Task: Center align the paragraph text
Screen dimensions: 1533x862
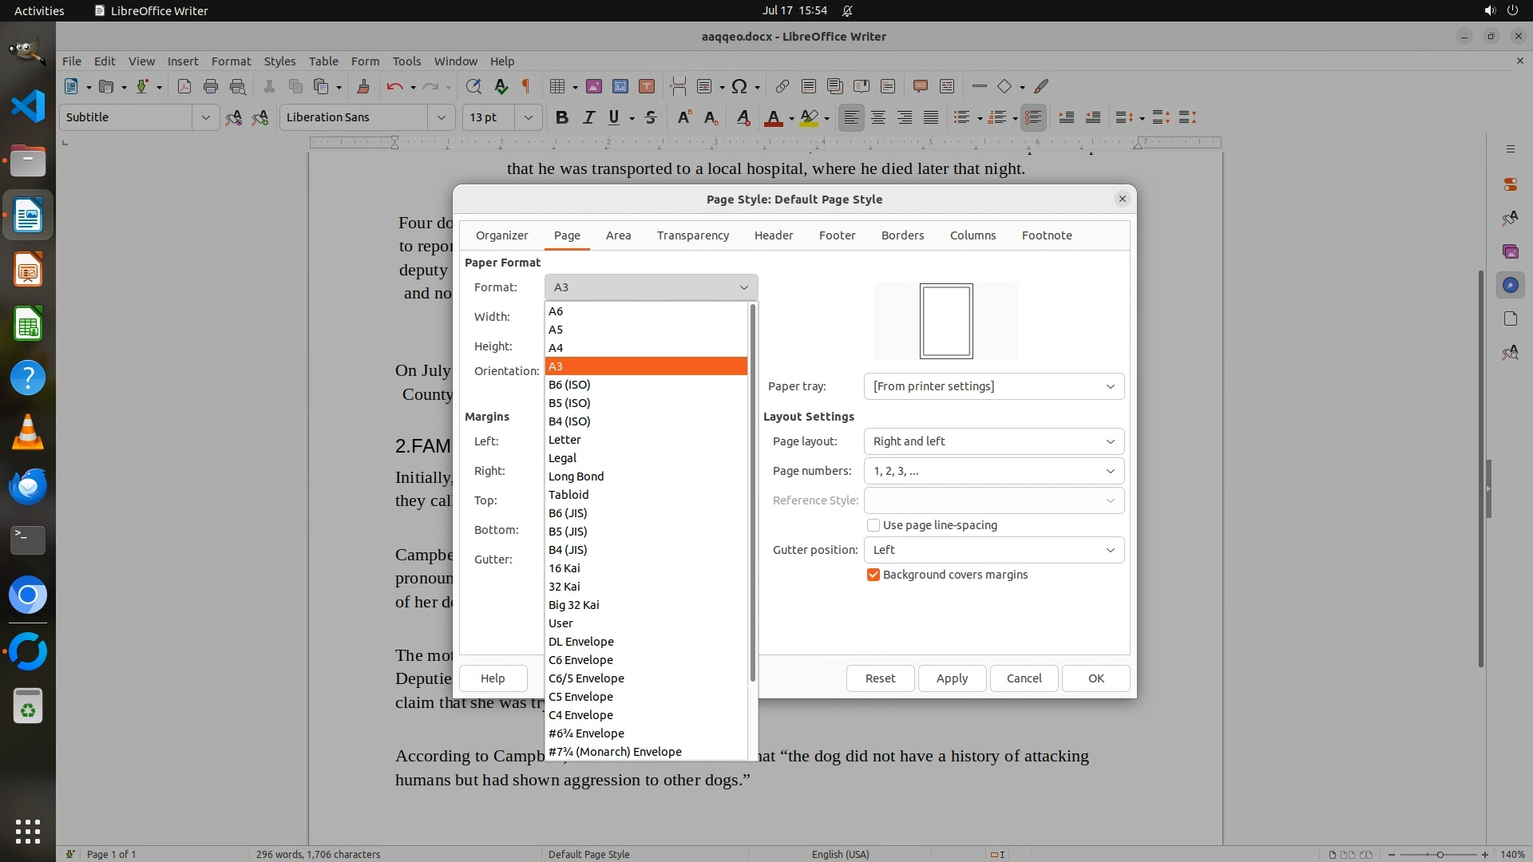Action: (877, 117)
